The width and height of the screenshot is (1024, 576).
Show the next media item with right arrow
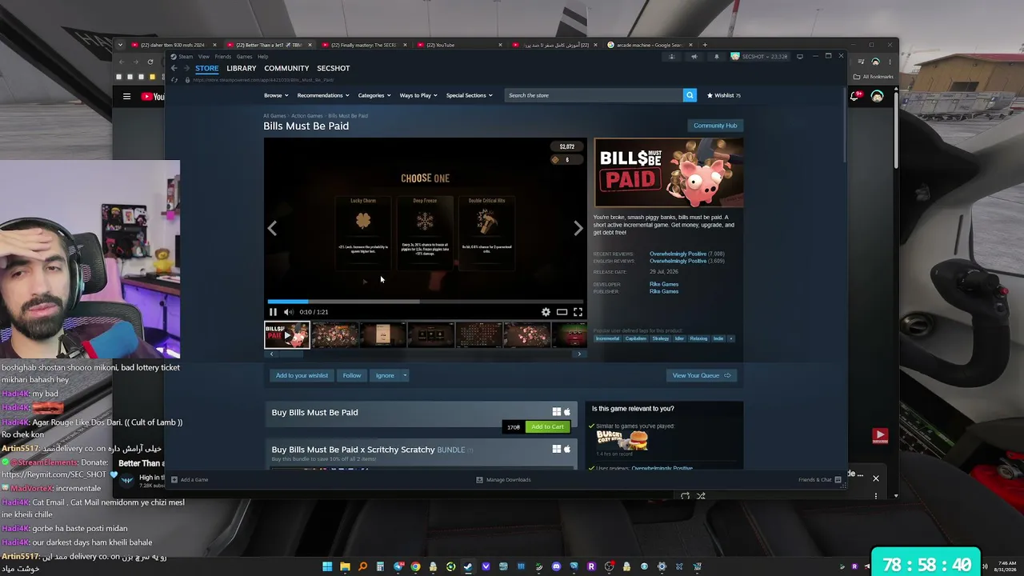[578, 228]
